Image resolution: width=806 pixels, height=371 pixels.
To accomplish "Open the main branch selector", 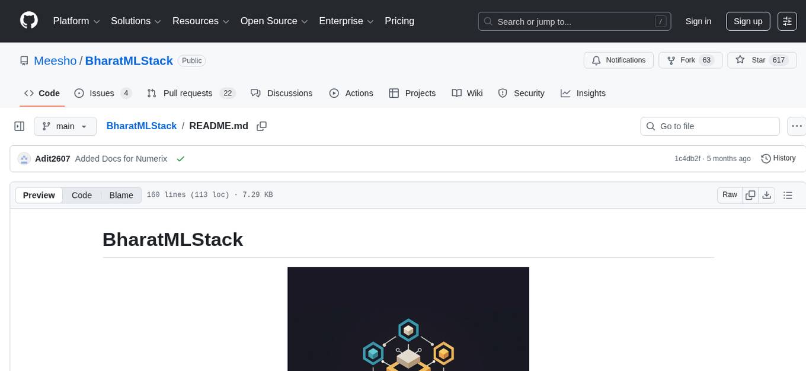I will 65,126.
